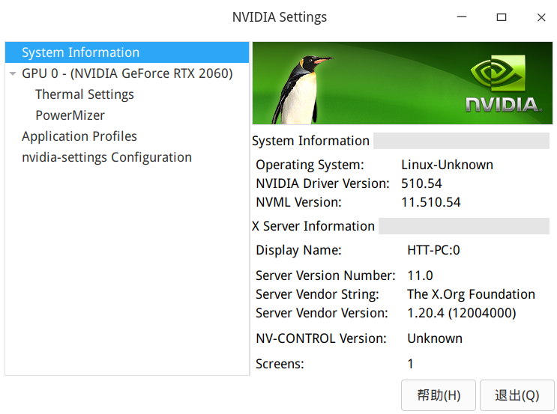Viewport: 557px width, 414px height.
Task: Select PowerMizer in the sidebar
Action: click(x=70, y=115)
